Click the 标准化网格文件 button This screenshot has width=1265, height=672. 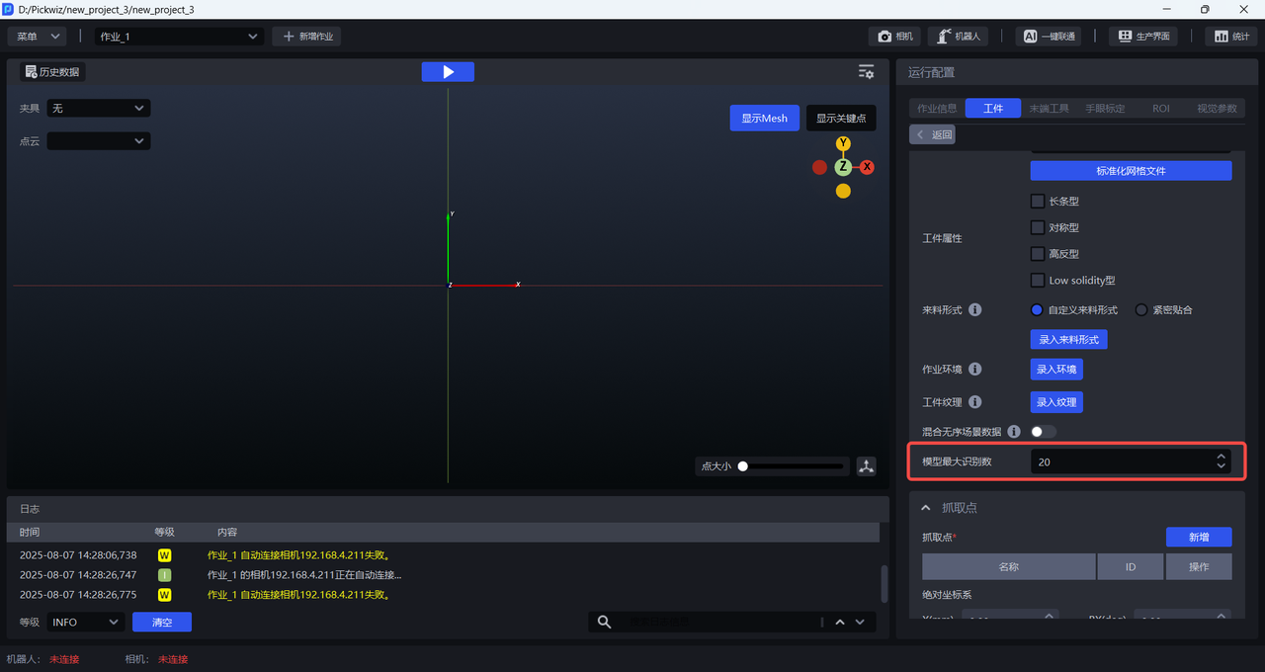coord(1131,171)
